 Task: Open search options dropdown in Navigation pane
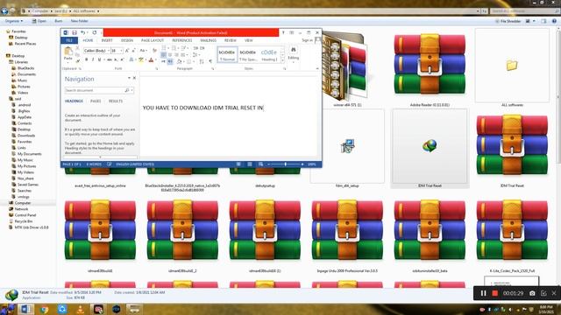[x=132, y=90]
